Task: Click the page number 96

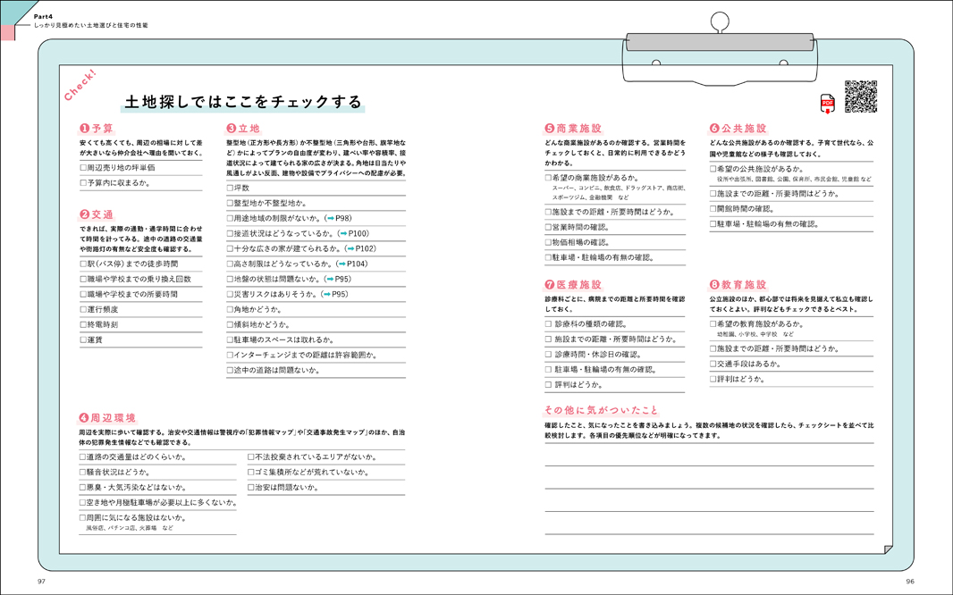Action: pos(910,581)
